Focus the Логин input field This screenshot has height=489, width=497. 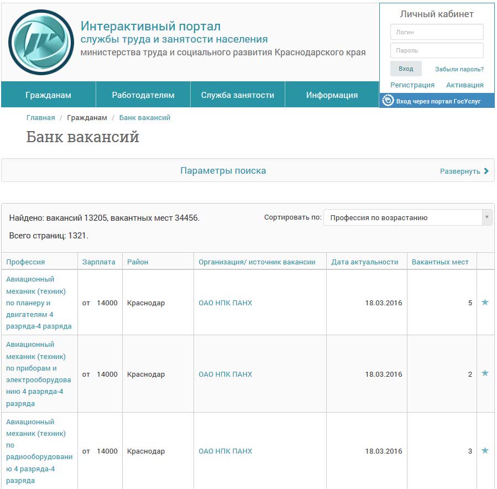click(437, 32)
